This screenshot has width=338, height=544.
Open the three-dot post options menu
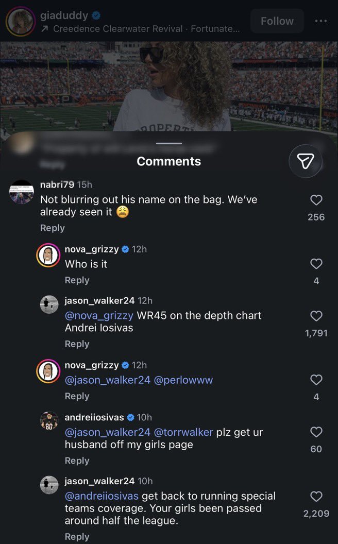coord(320,21)
